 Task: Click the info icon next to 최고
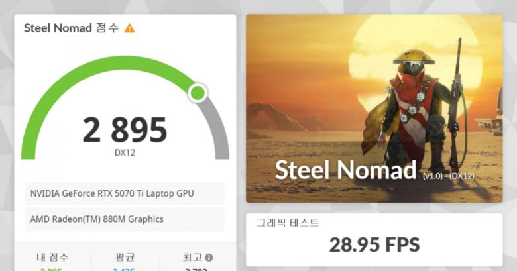click(x=209, y=257)
